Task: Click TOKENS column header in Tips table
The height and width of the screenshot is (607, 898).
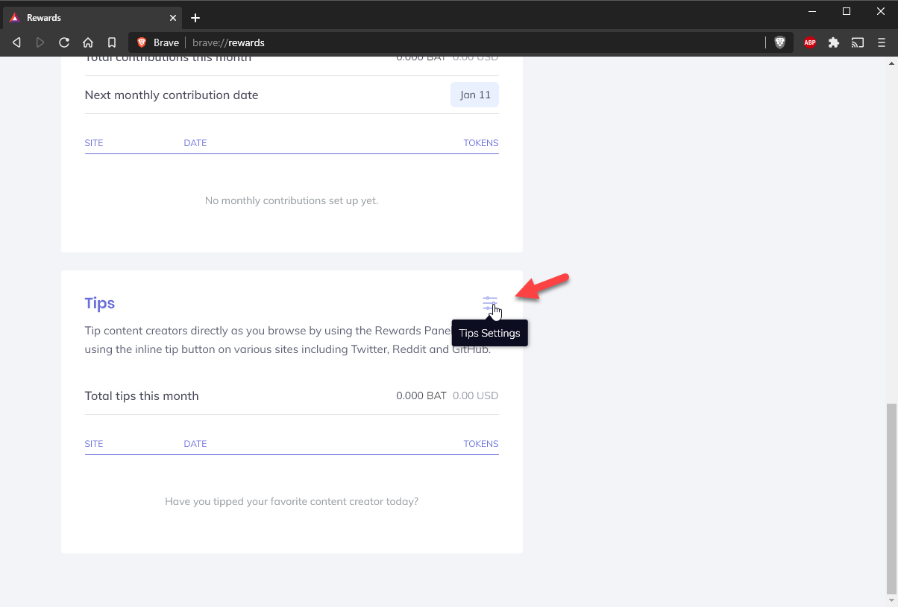Action: coord(480,443)
